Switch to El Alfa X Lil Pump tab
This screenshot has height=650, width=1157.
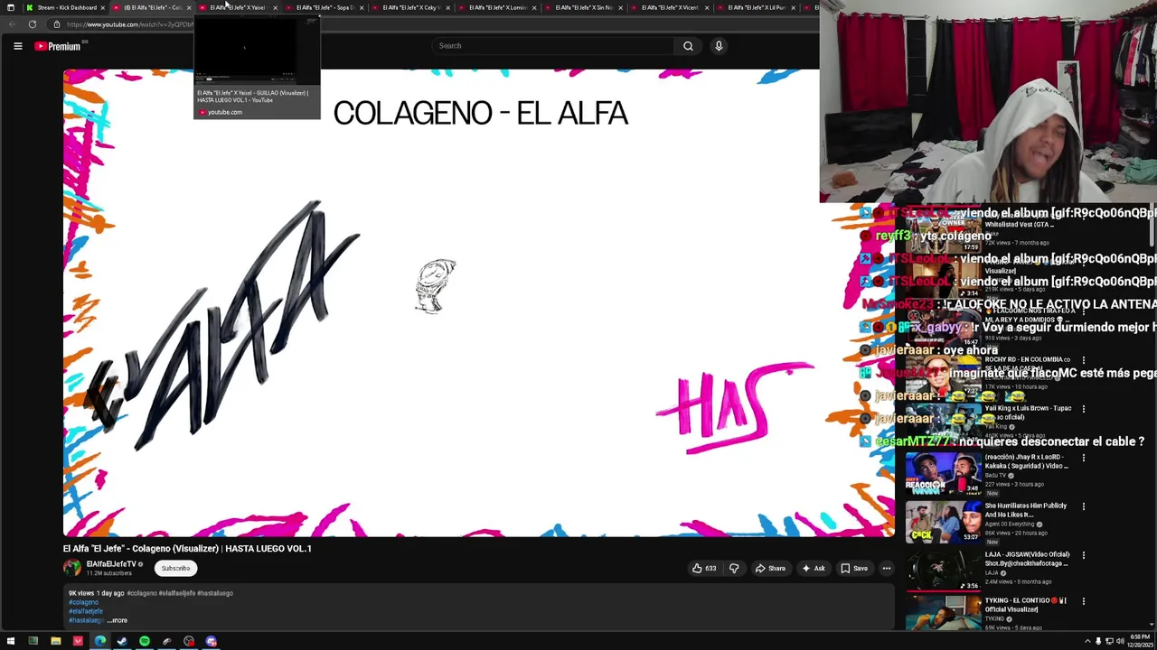click(756, 7)
